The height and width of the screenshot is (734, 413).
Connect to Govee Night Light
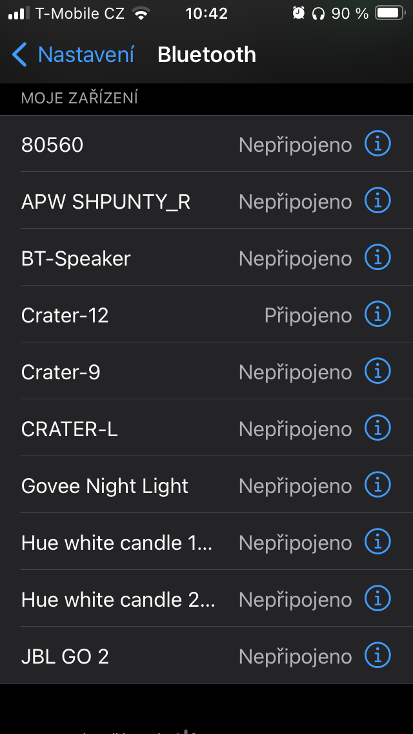[x=105, y=486]
